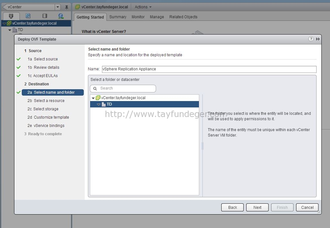Collapse vCenter.tayfundeger.local in background navigator
Image resolution: width=330 pixels, height=228 pixels.
(x=4, y=23)
